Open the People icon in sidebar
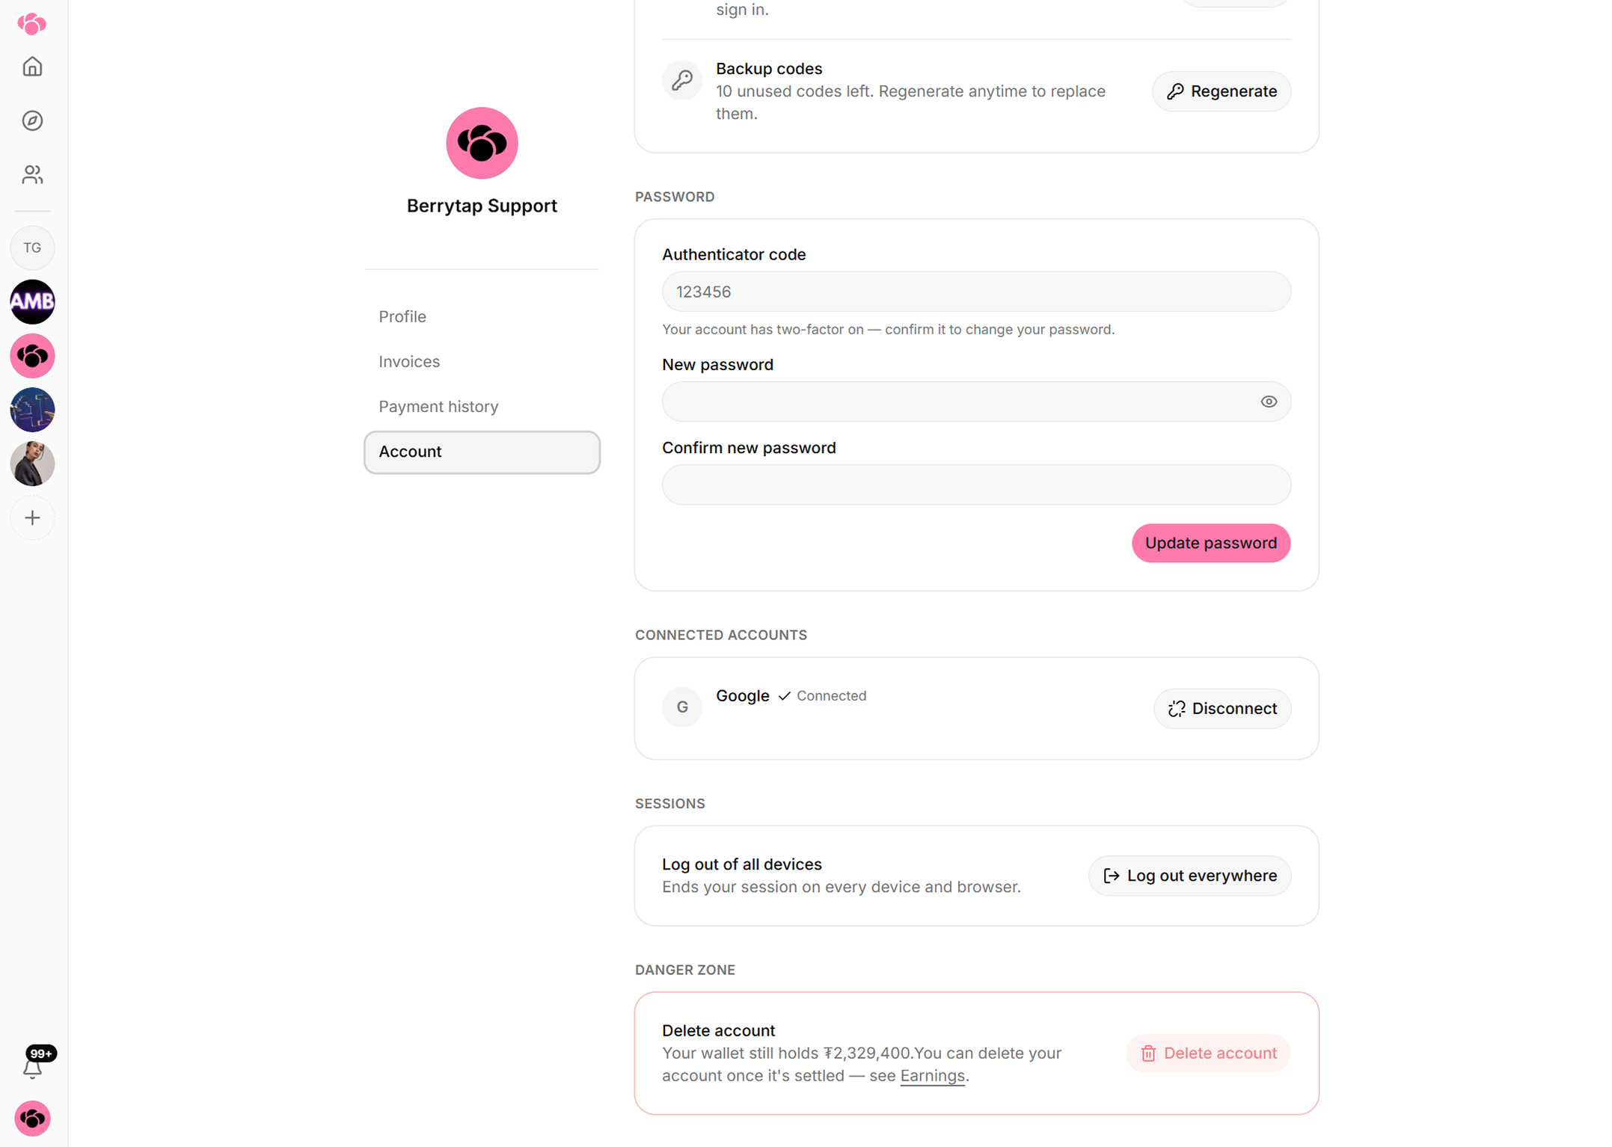 point(32,174)
